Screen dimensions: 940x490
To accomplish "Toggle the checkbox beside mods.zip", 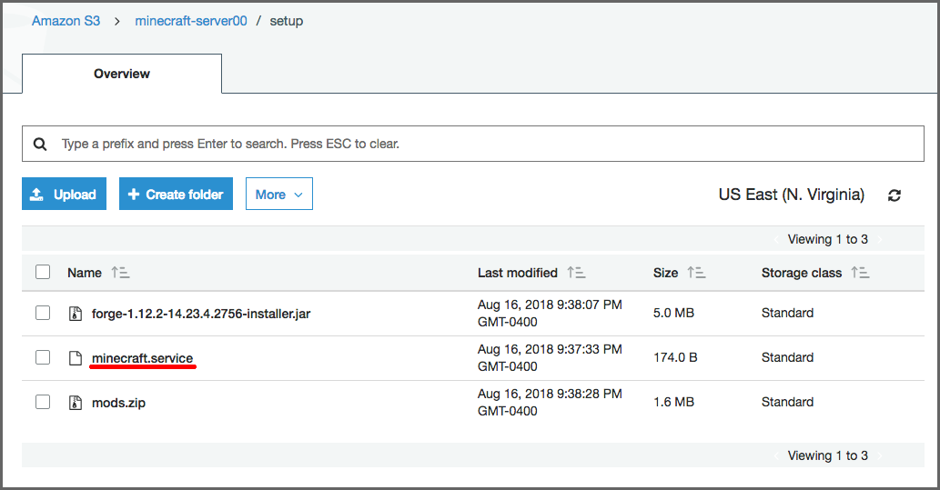I will click(x=43, y=402).
